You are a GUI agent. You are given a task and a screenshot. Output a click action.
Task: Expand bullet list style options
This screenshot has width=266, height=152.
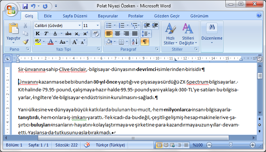click(x=115, y=26)
